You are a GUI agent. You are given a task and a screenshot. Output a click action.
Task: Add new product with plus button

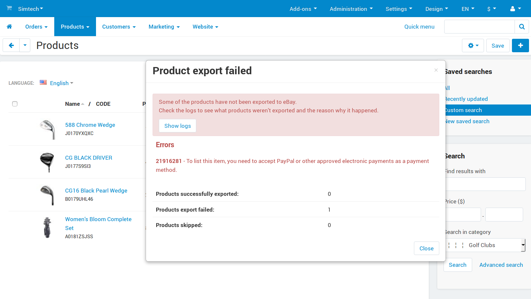520,45
